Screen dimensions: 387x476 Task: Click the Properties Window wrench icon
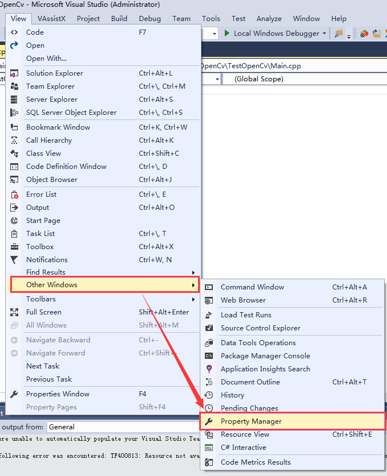tap(14, 394)
